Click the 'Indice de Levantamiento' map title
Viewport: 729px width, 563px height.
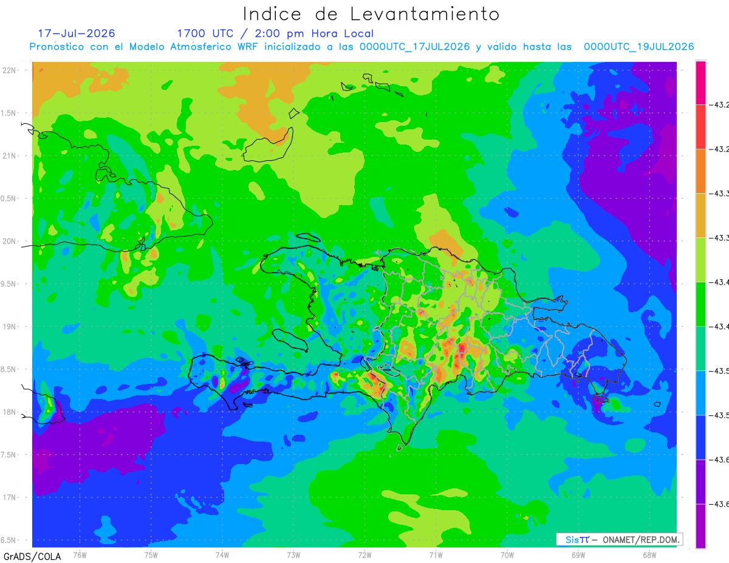pos(371,14)
